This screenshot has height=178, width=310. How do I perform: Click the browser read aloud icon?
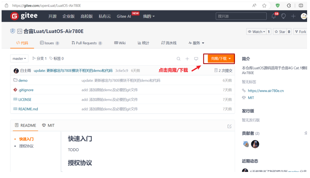click(x=254, y=6)
